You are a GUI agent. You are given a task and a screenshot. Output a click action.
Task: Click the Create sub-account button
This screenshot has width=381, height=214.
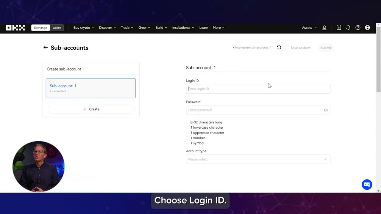coord(91,109)
